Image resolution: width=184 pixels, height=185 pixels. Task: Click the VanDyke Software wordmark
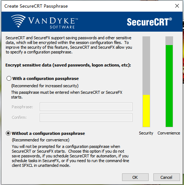click(53, 23)
